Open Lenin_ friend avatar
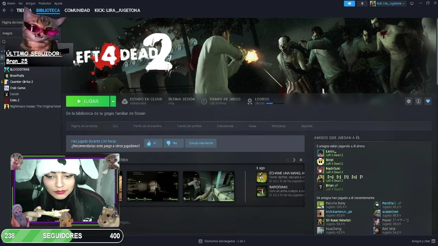Image resolution: width=438 pixels, height=246 pixels. tap(320, 153)
